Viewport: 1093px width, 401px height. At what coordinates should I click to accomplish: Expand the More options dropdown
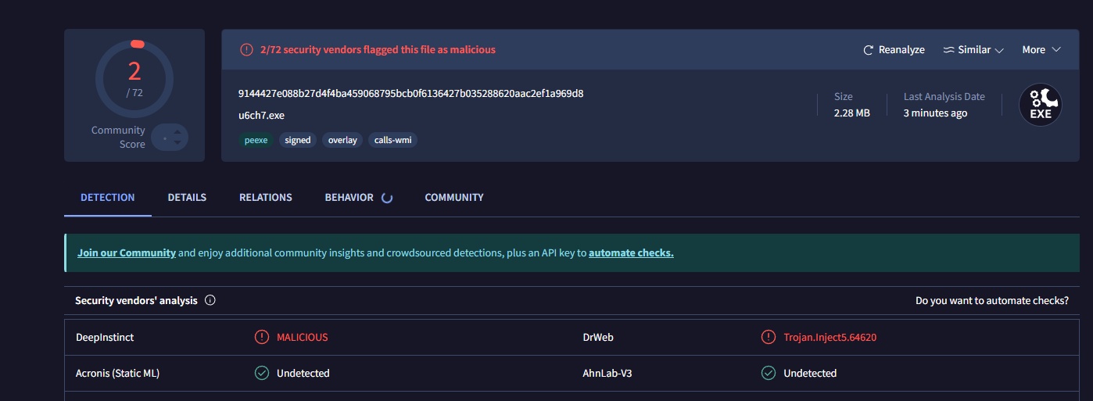coord(1041,50)
